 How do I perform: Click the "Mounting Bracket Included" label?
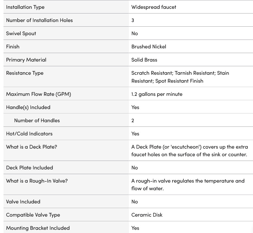[38, 228]
